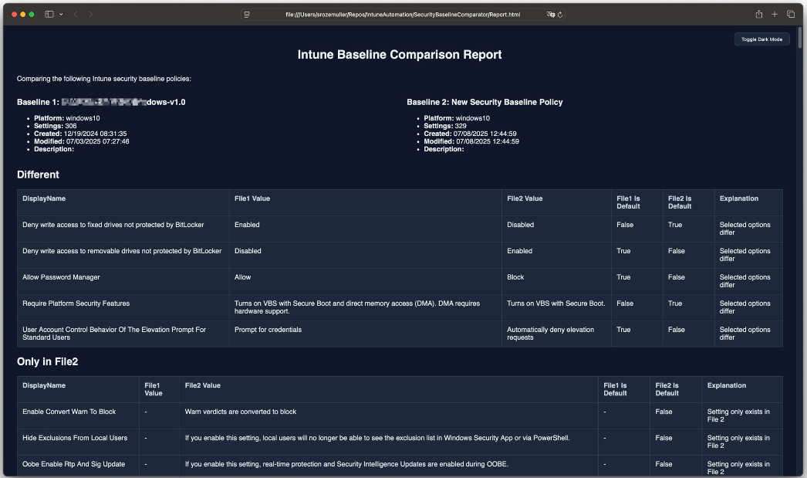Click the forward navigation arrow
The height and width of the screenshot is (478, 807).
(x=90, y=14)
